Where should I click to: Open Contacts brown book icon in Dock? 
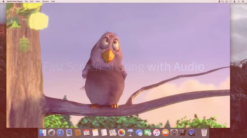click(78, 133)
